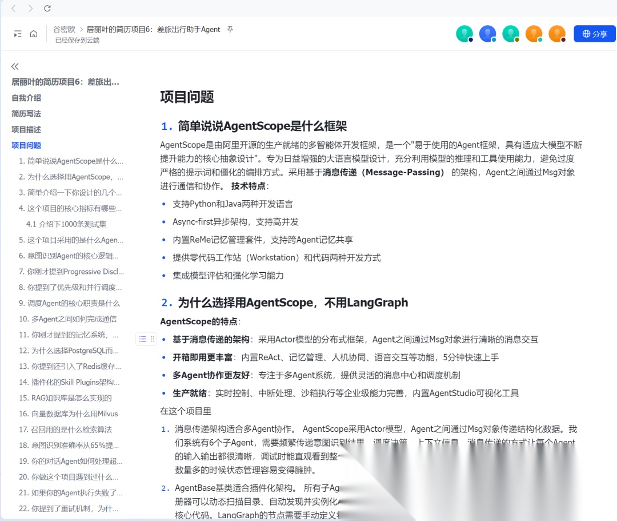Open outline item 2. 为什么选择用AgentScope

71,177
